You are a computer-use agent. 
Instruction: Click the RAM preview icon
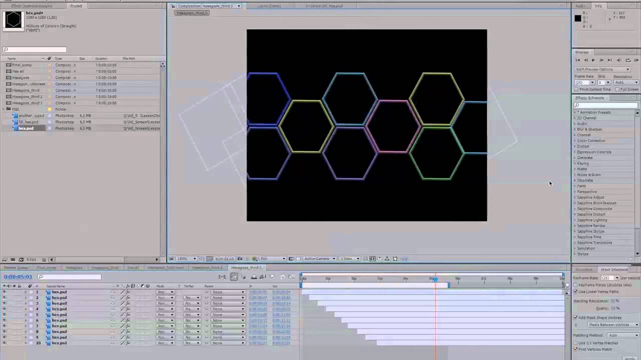(636, 60)
